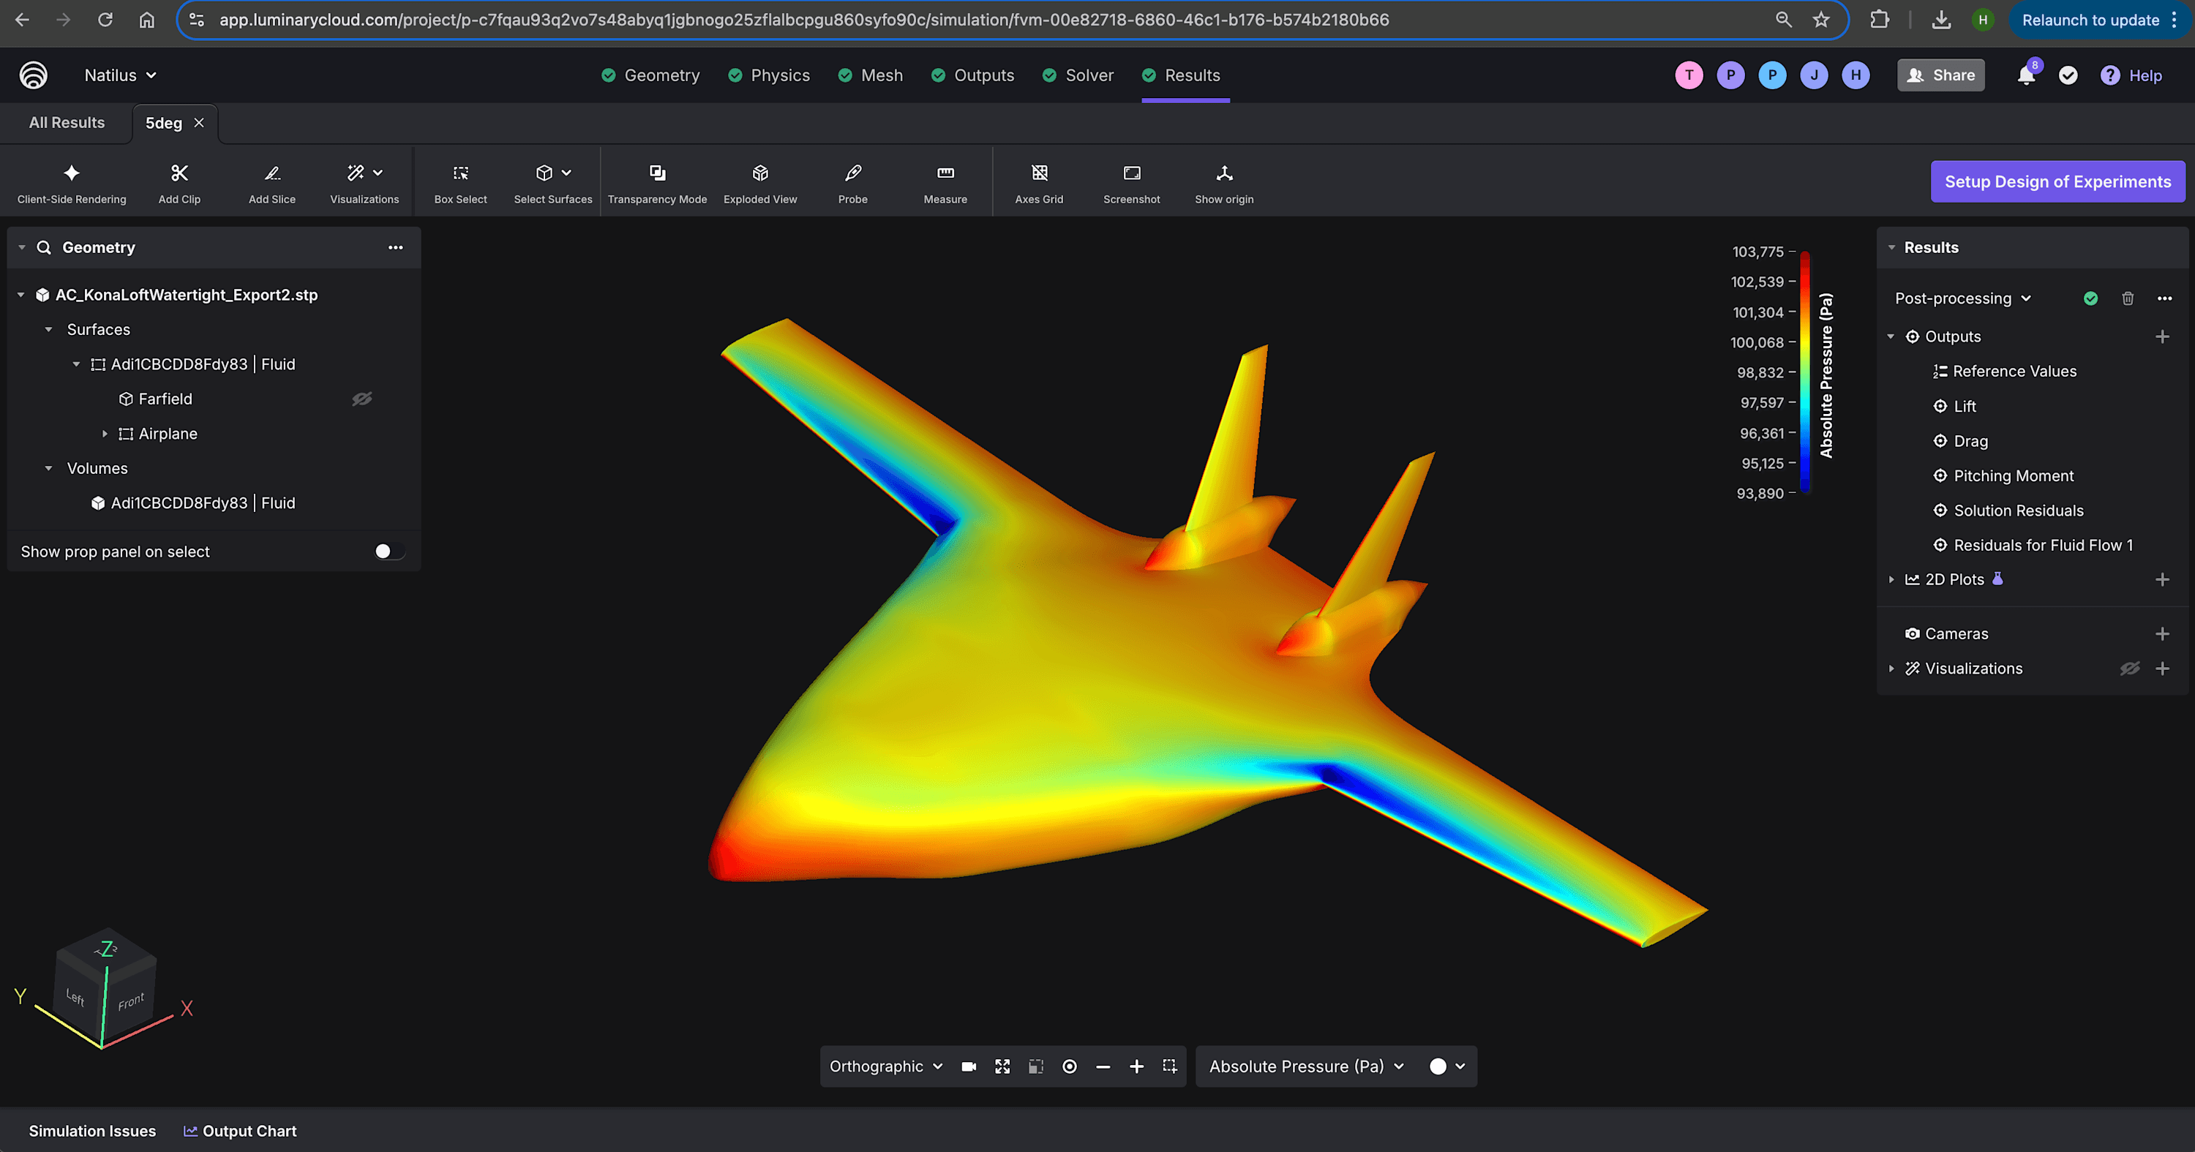Image resolution: width=2195 pixels, height=1152 pixels.
Task: Toggle visibility of Visualizations
Action: coord(2128,669)
